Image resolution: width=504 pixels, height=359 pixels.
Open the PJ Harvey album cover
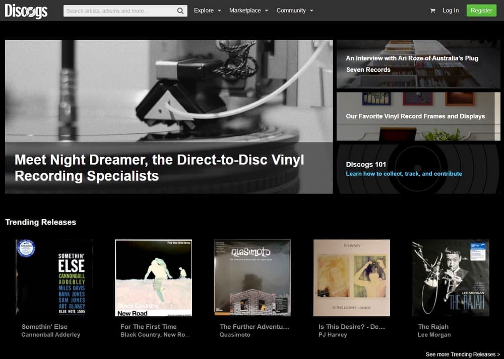(352, 278)
